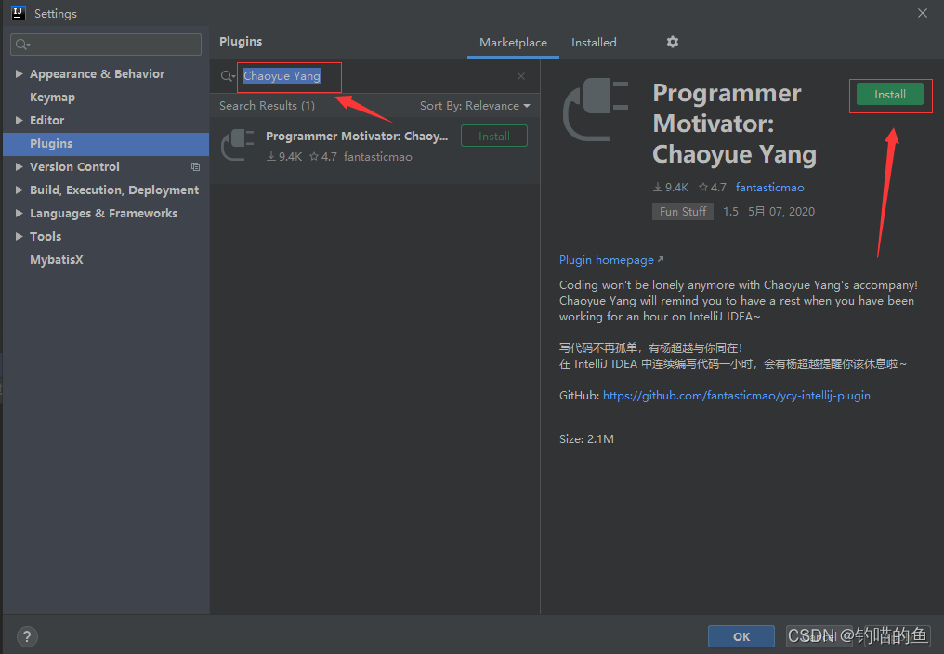Image resolution: width=944 pixels, height=654 pixels.
Task: Click the 5月 07, 2020 release date
Action: tap(780, 212)
